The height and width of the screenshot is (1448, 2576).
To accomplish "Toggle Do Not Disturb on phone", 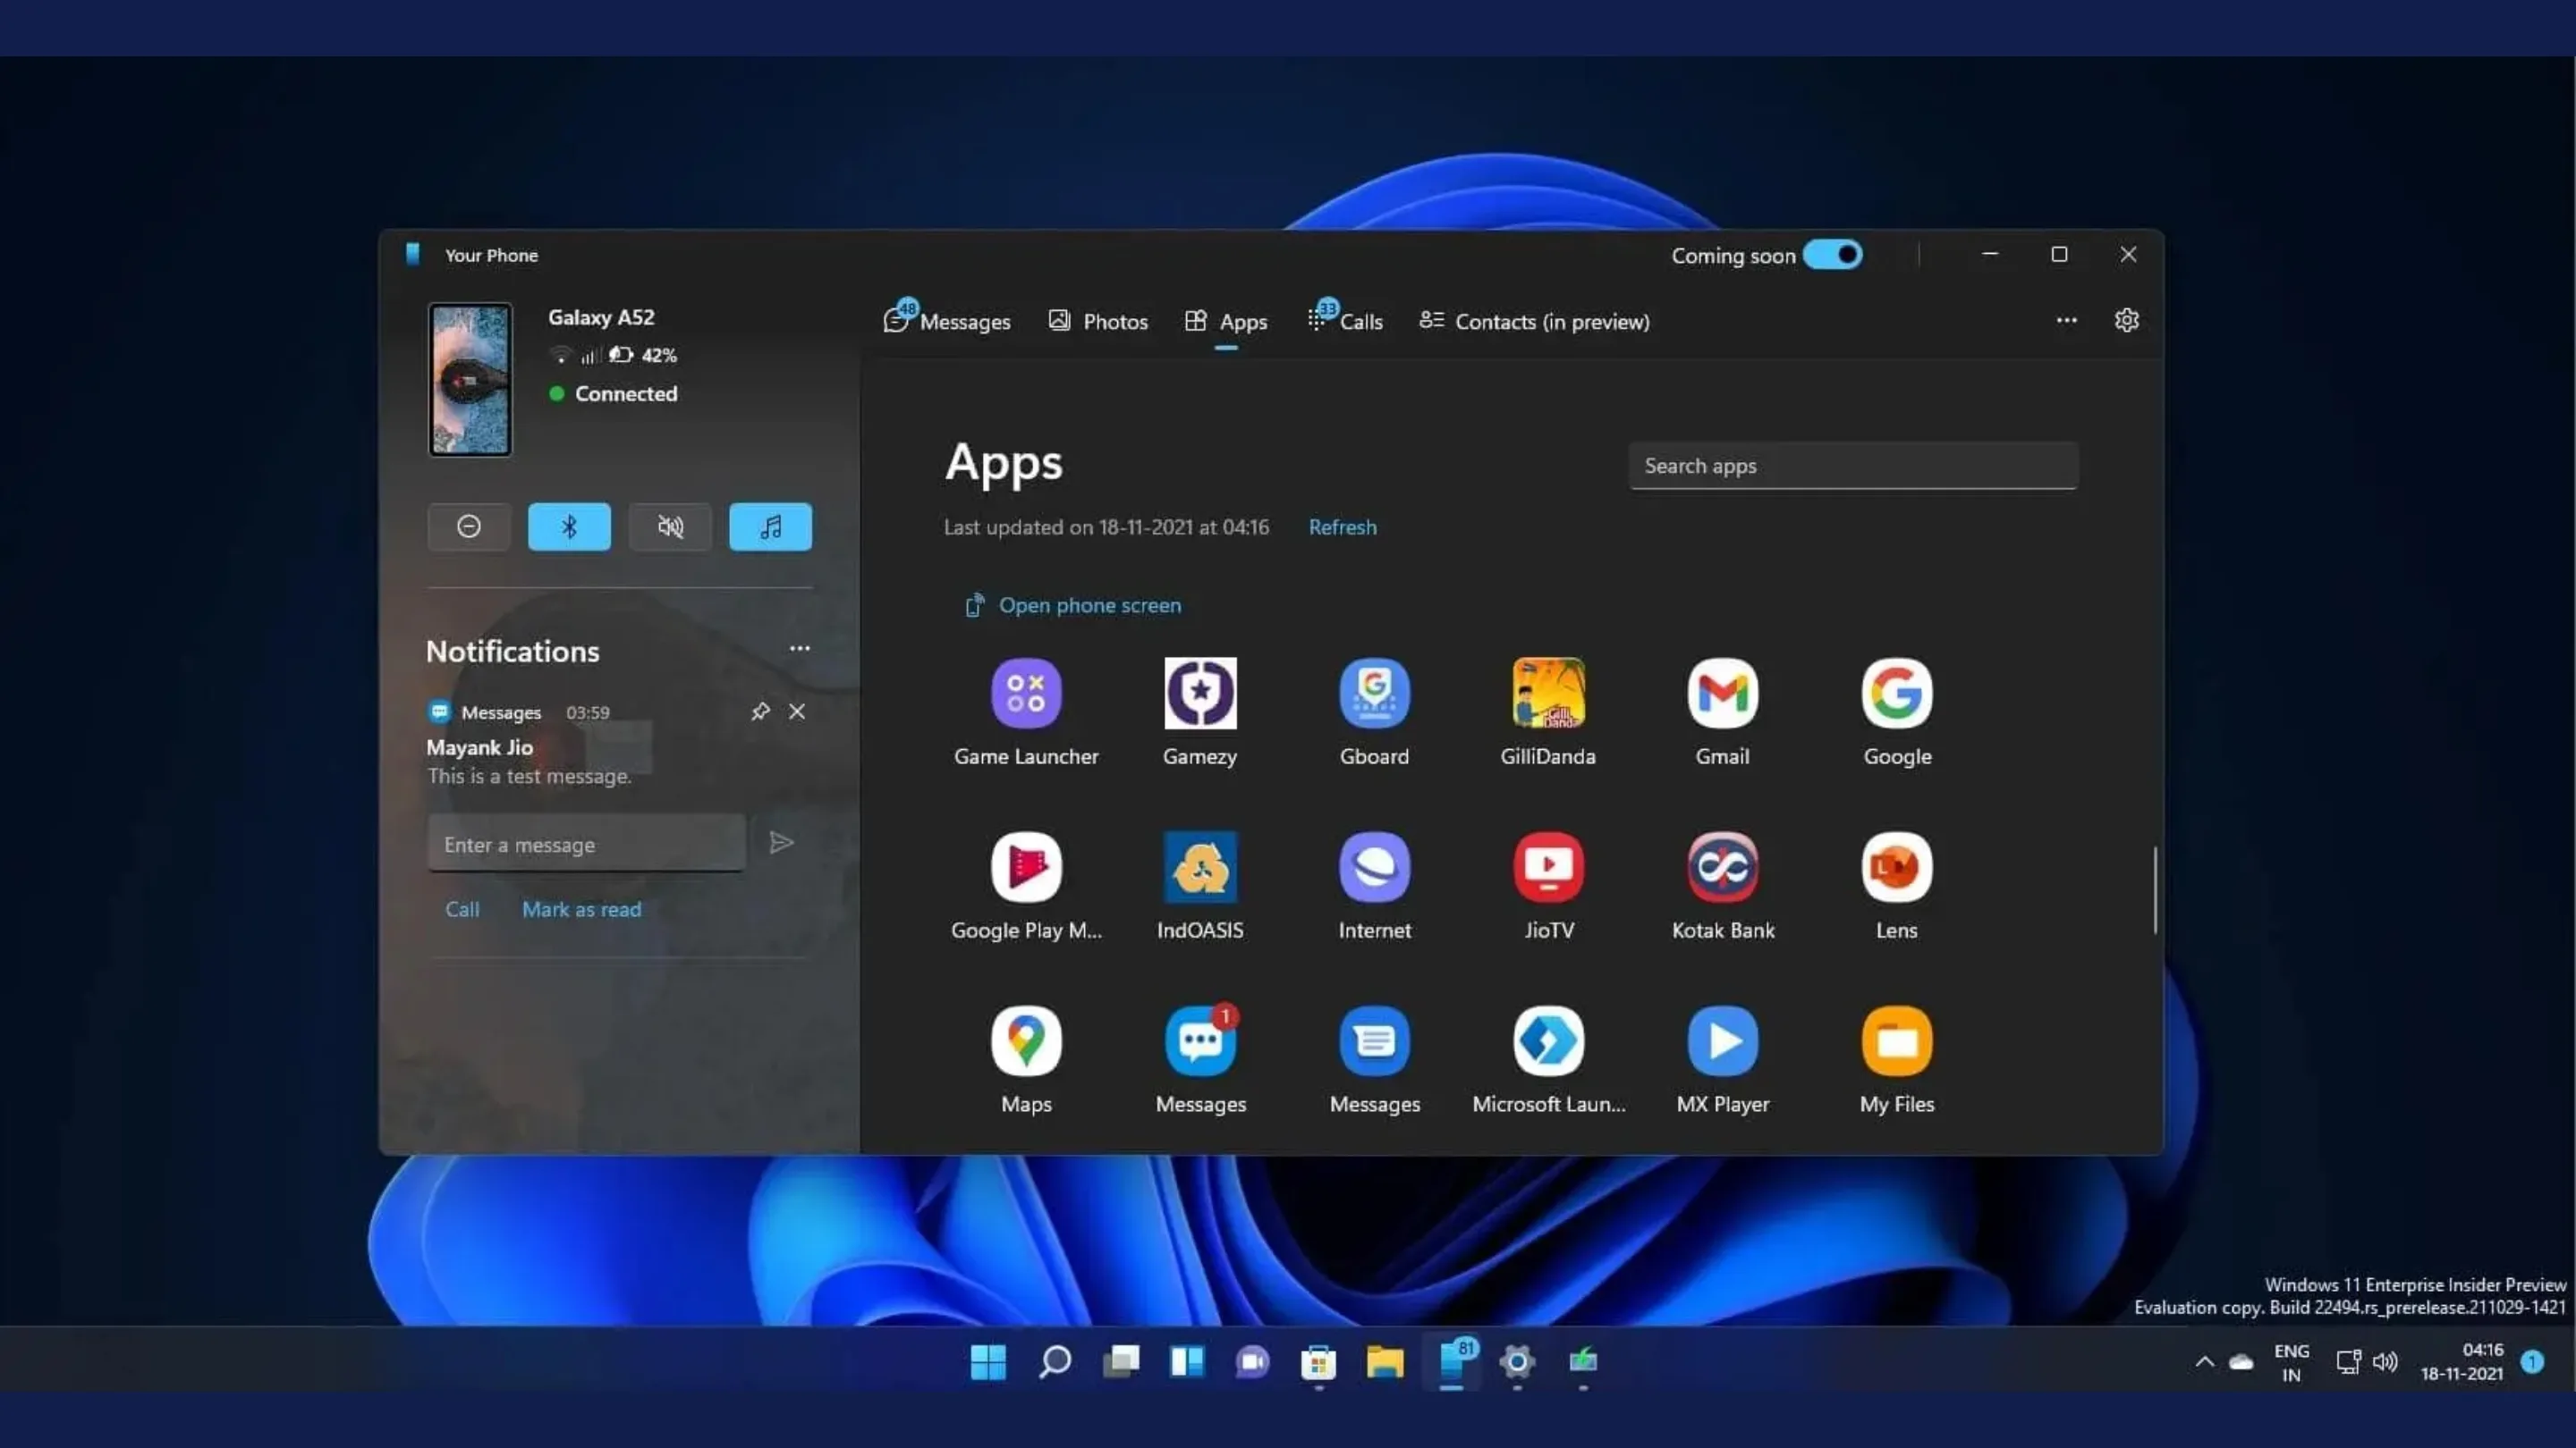I will click(x=469, y=526).
